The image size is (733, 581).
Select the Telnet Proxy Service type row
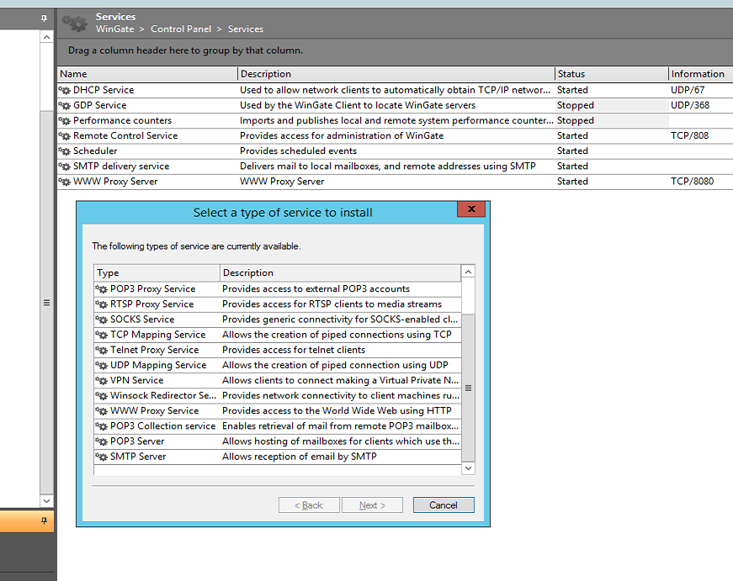coord(277,350)
